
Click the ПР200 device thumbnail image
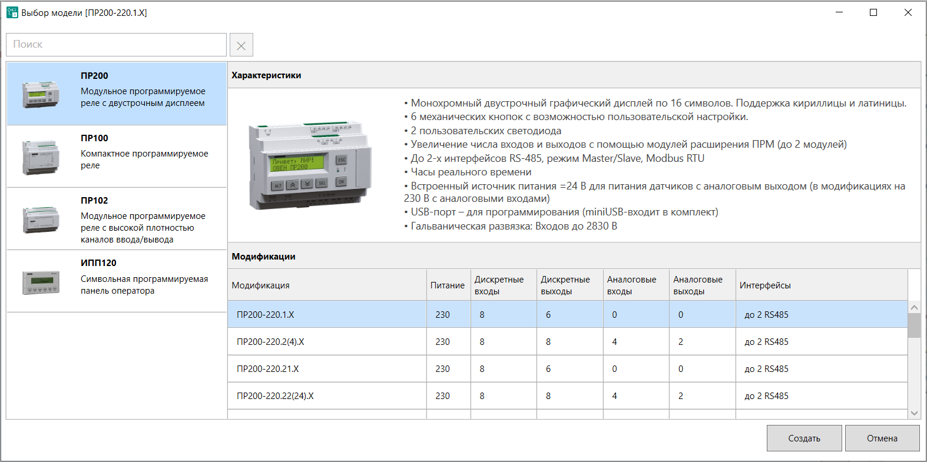pyautogui.click(x=41, y=94)
